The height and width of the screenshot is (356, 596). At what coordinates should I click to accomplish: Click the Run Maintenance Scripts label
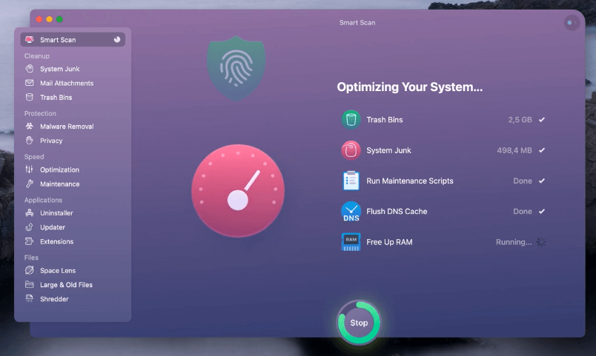point(410,181)
